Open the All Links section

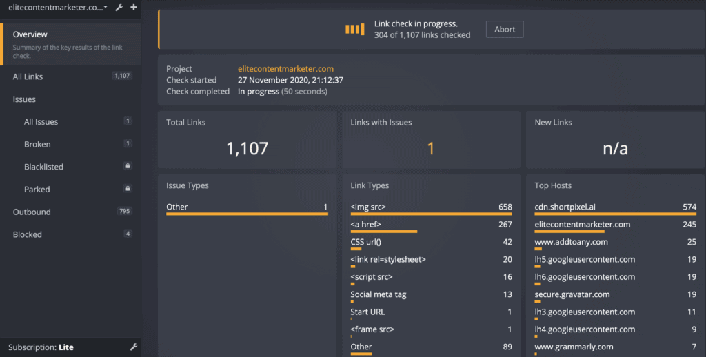[28, 76]
